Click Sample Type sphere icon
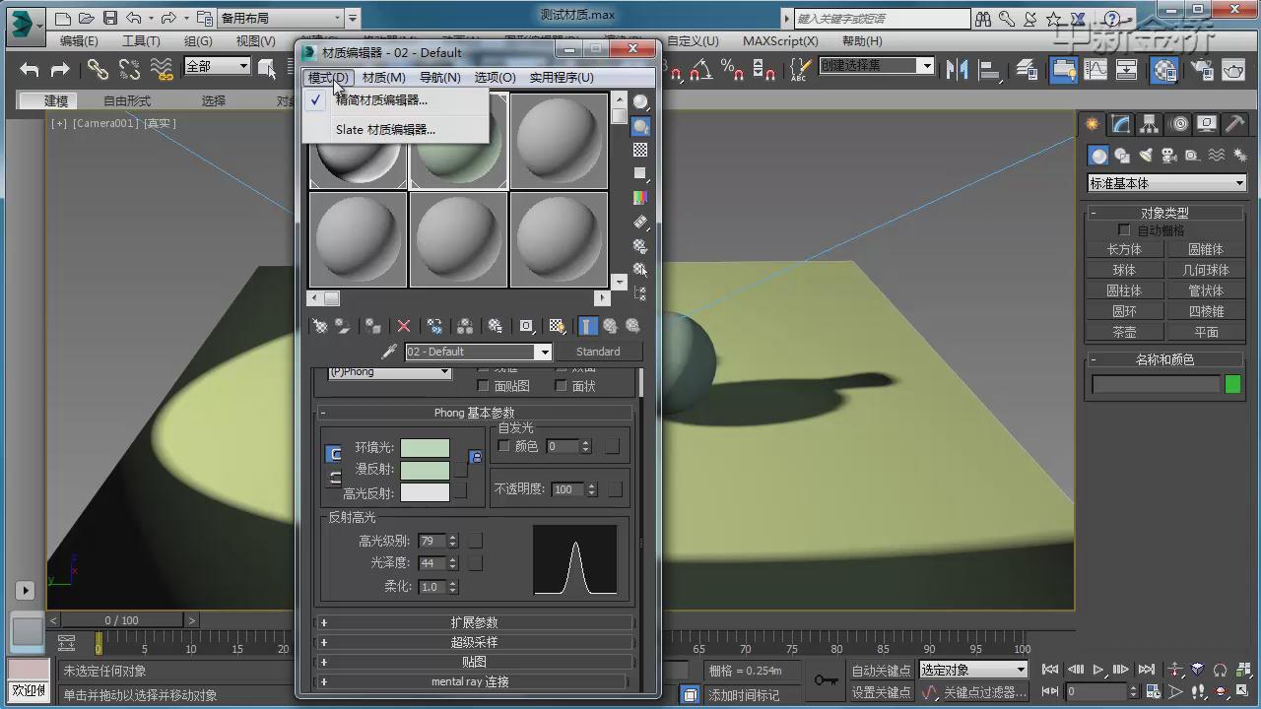The width and height of the screenshot is (1261, 709). (640, 102)
